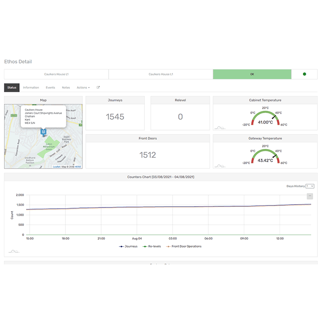321x321 pixels.
Task: Open the HERE map attribution link
Action: click(x=77, y=167)
